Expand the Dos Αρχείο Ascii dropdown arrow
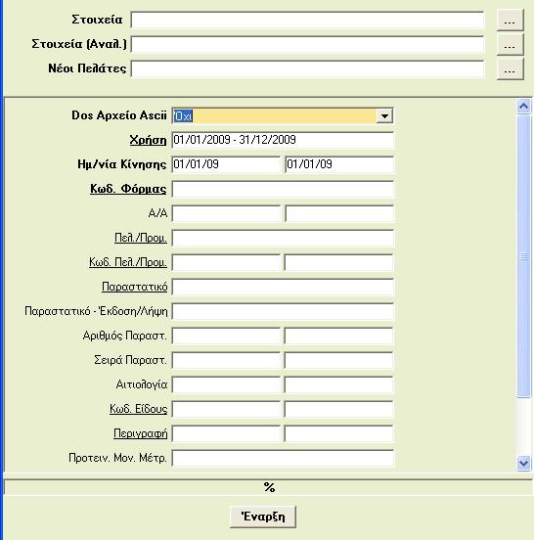 coord(384,116)
